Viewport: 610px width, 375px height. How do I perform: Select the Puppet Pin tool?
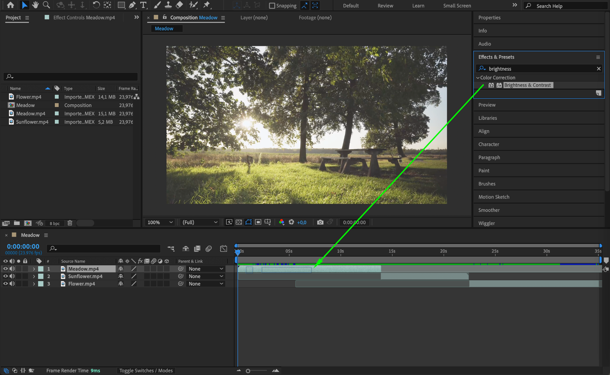(206, 5)
